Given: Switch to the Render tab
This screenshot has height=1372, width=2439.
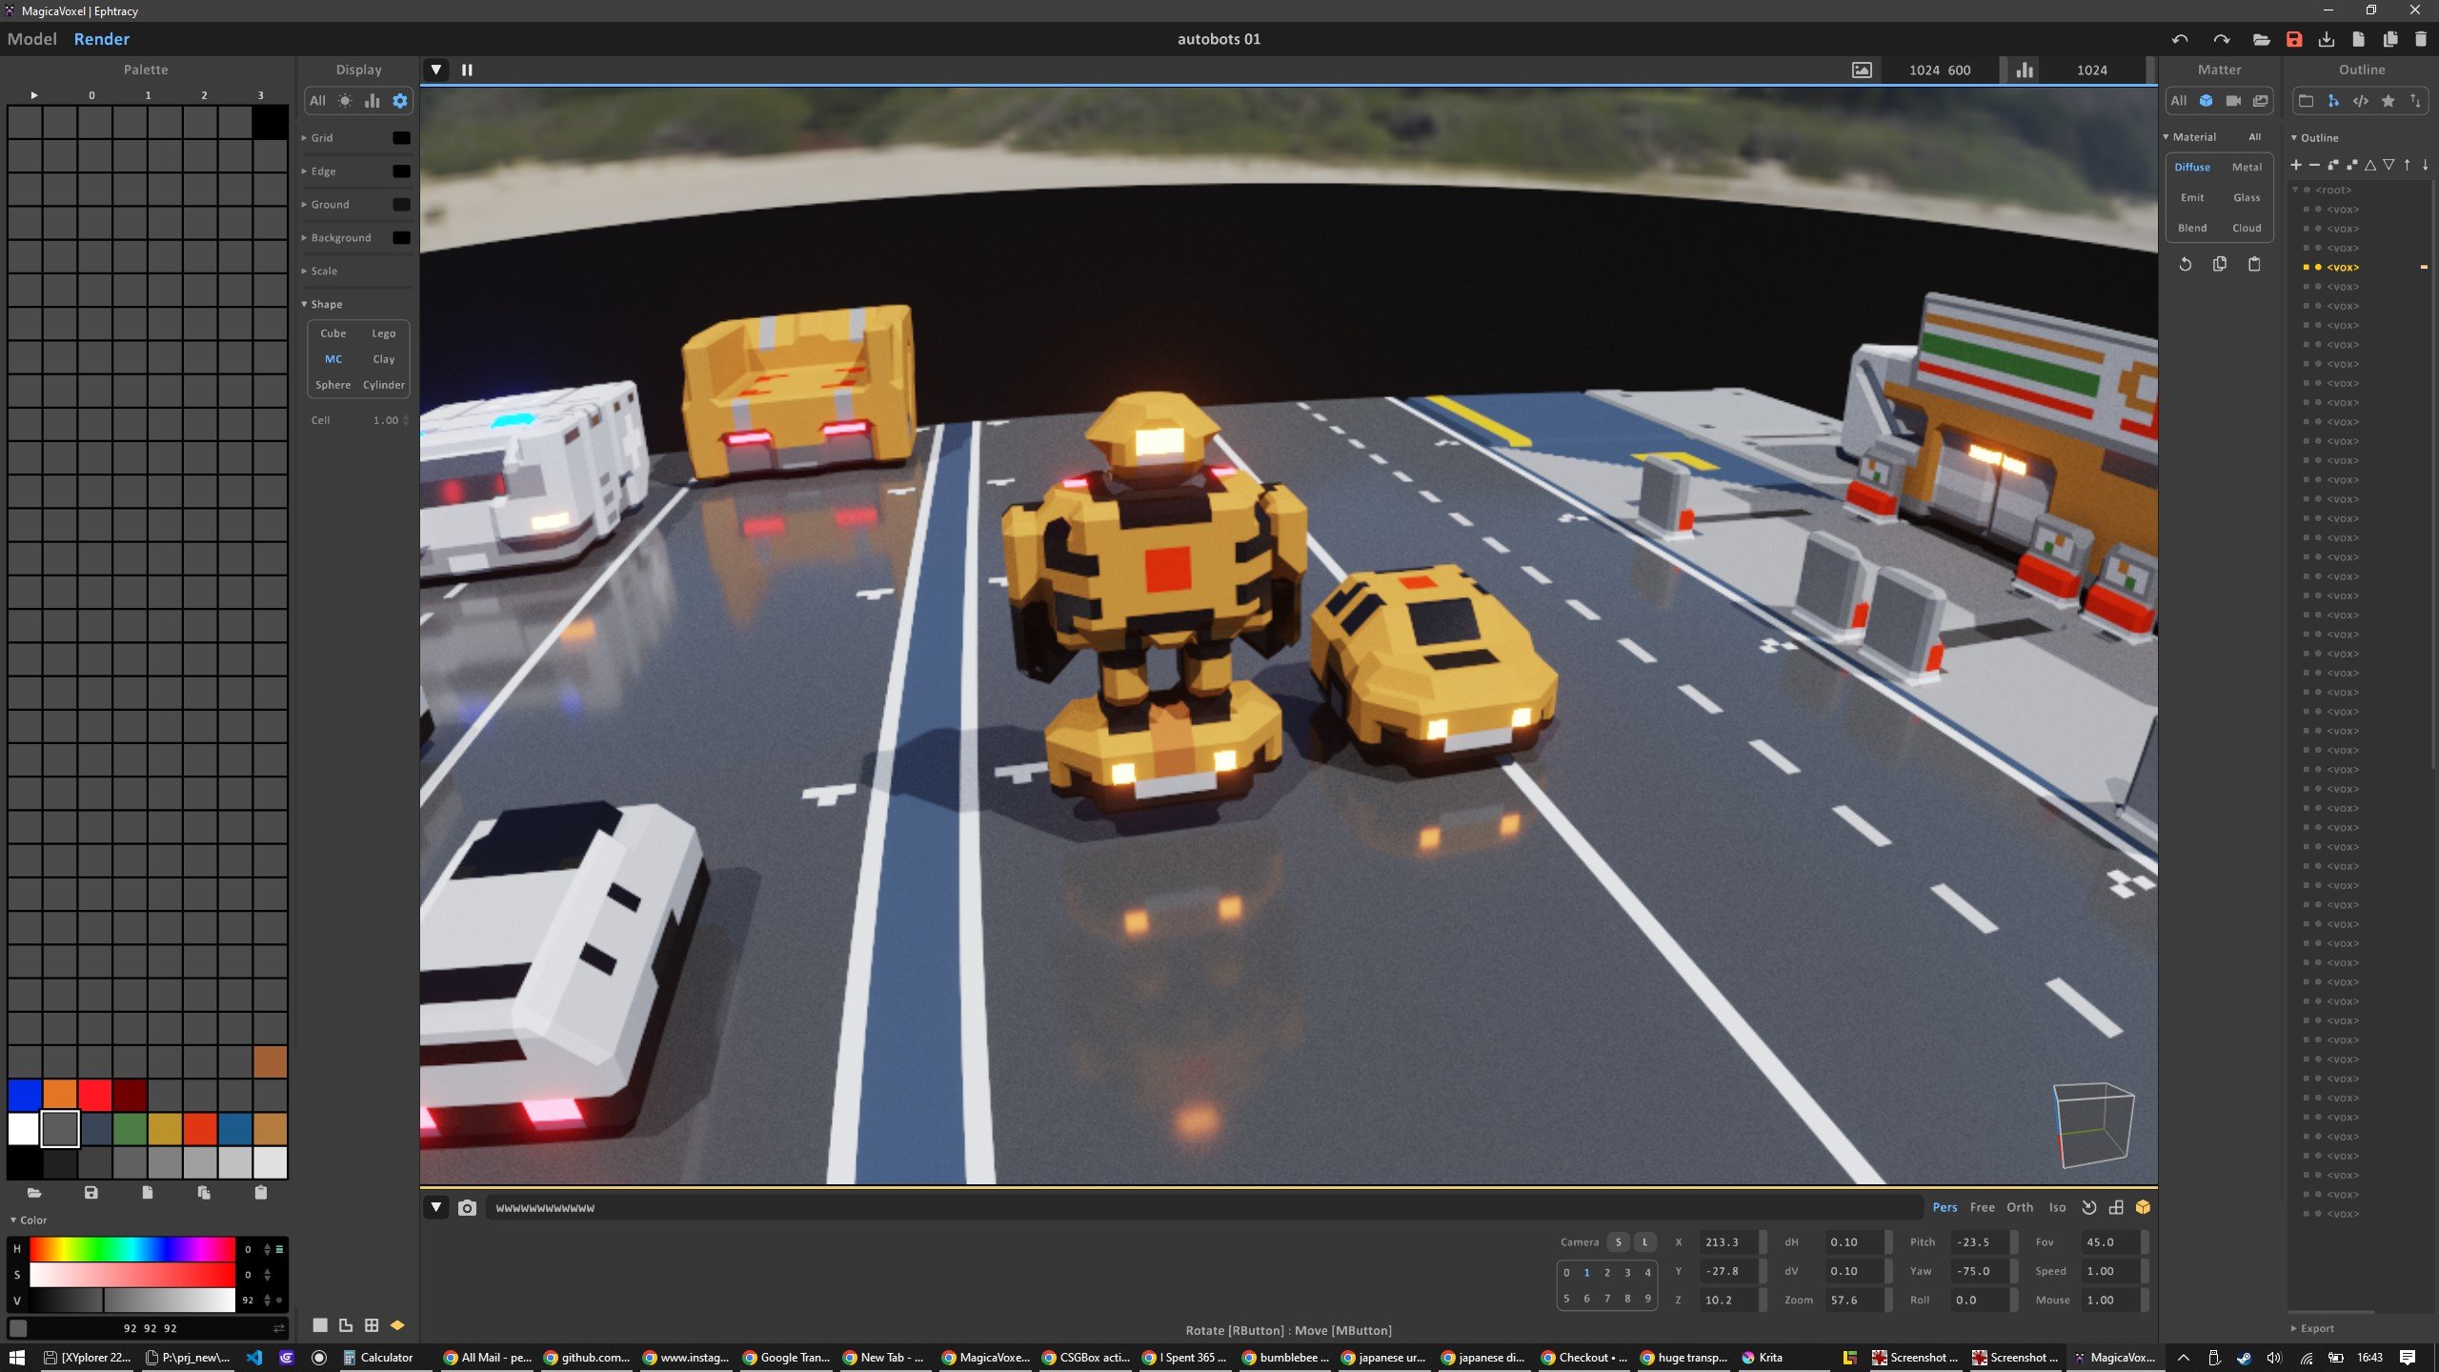Looking at the screenshot, I should 101,39.
